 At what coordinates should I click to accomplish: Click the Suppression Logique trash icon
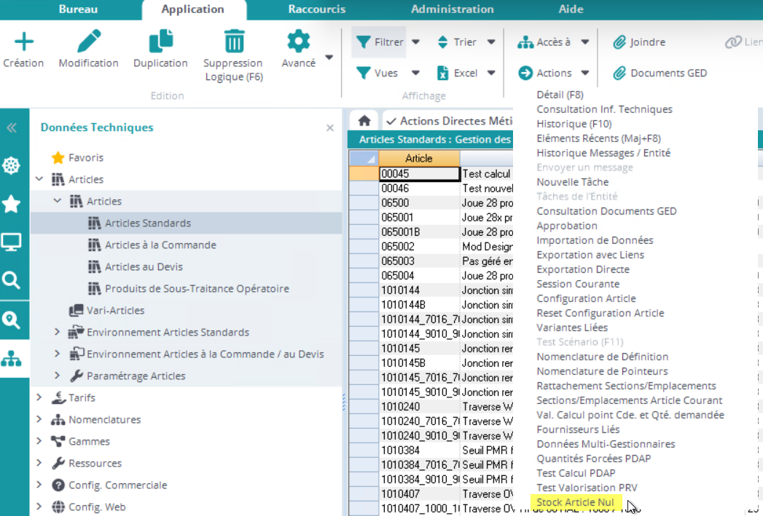click(x=234, y=41)
